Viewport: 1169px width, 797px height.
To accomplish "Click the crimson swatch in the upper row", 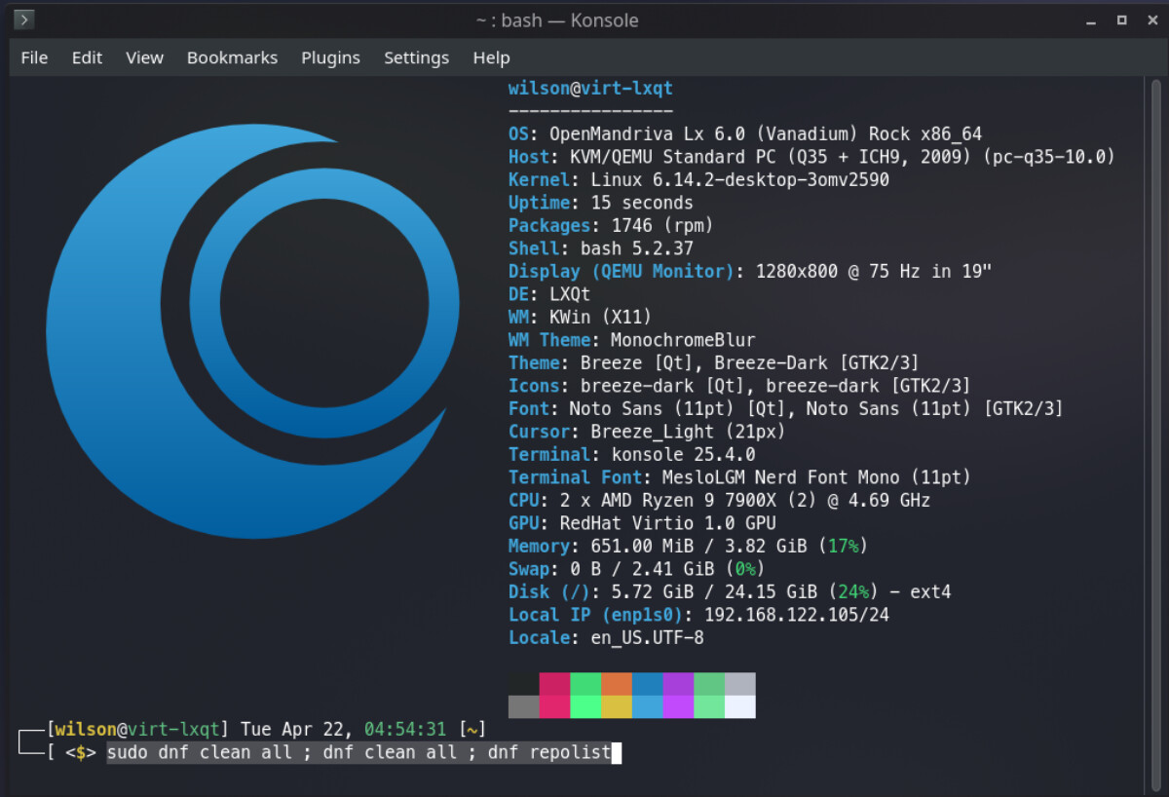I will click(555, 684).
